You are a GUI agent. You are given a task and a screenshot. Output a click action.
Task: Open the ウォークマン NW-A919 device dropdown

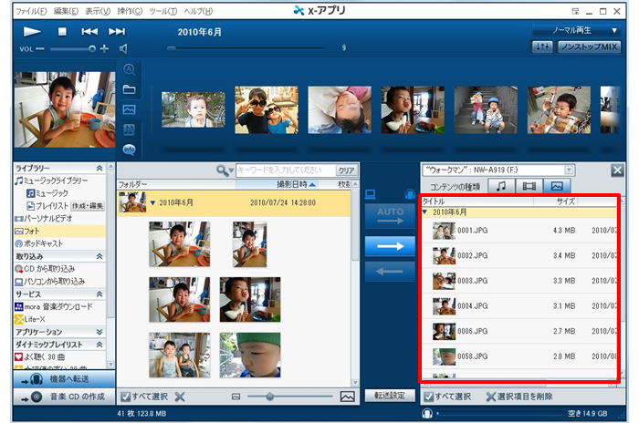[x=499, y=170]
